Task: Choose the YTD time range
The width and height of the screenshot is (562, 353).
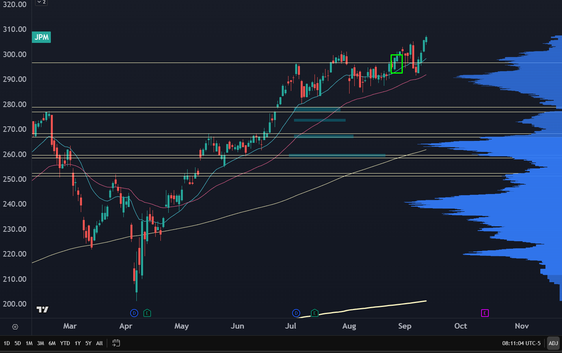Action: coord(65,343)
